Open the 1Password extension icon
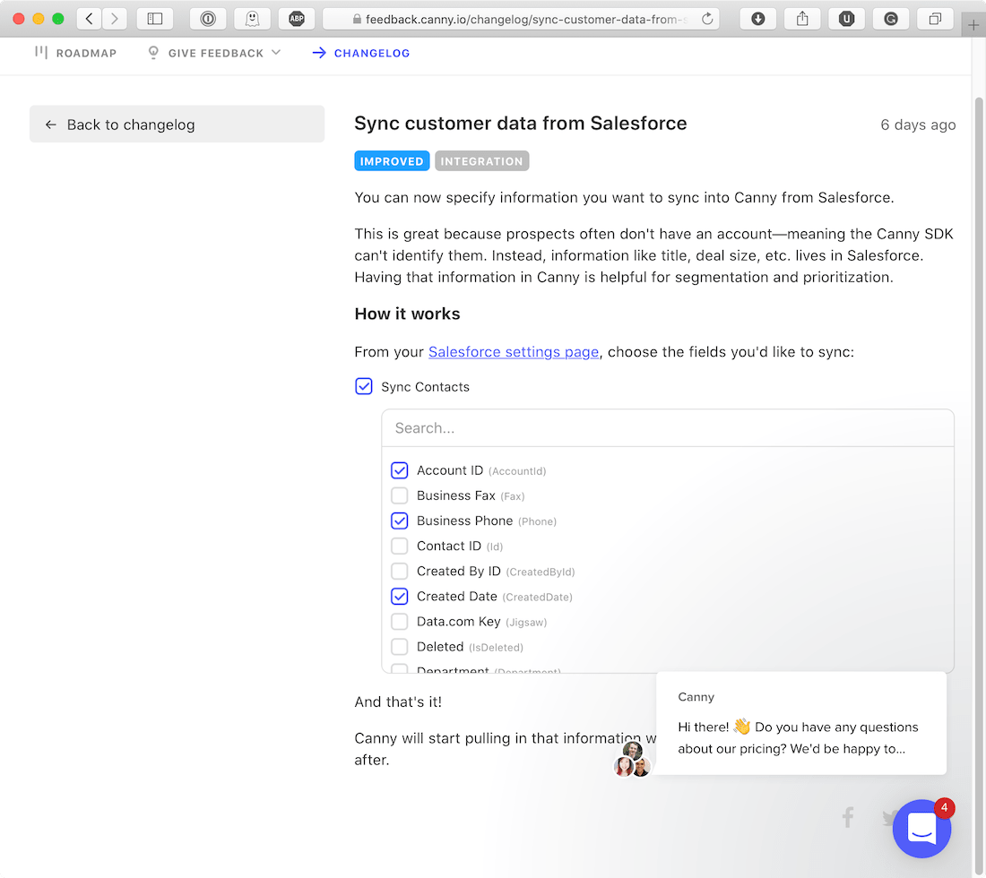The width and height of the screenshot is (986, 878). (x=208, y=19)
